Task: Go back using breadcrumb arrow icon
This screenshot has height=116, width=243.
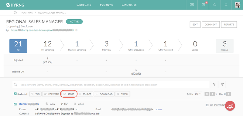Action: (x=15, y=13)
